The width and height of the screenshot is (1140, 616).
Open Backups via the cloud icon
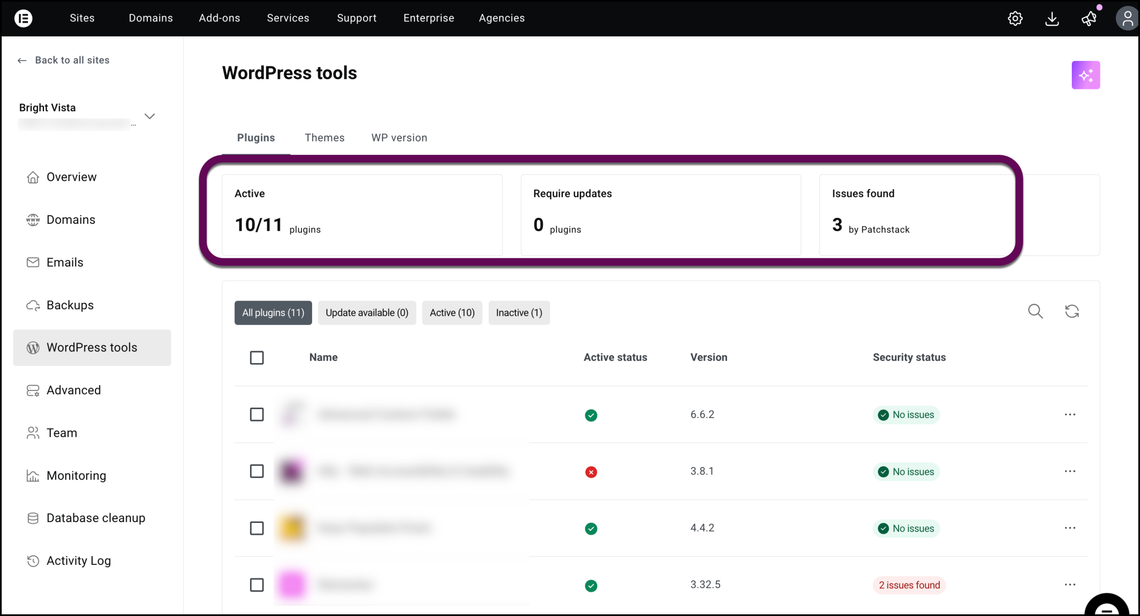[x=33, y=305]
